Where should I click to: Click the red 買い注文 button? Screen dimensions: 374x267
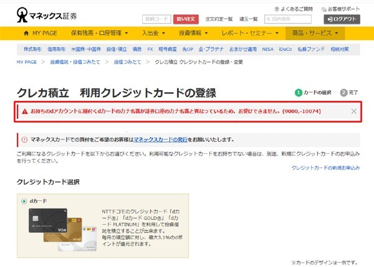tap(186, 19)
